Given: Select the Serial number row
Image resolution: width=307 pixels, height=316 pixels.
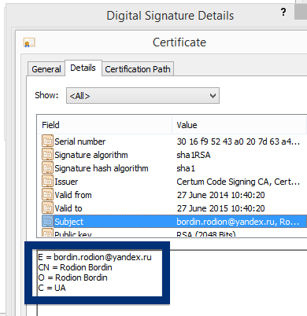Looking at the screenshot, I should tap(172, 141).
